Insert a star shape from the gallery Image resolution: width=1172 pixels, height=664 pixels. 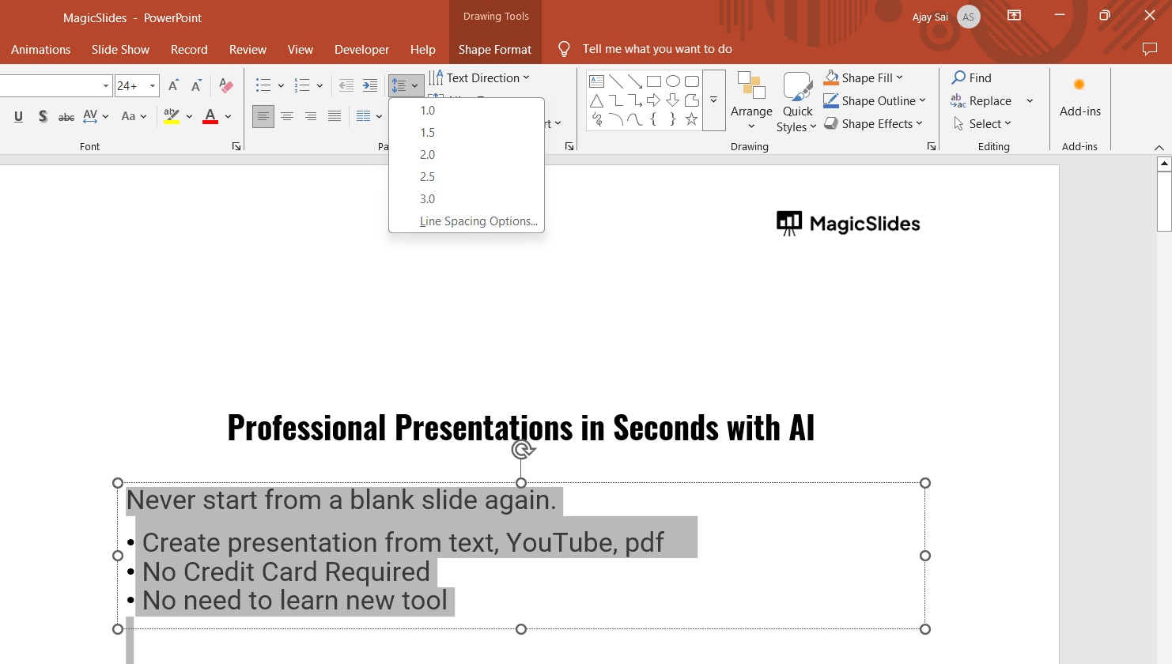(x=691, y=119)
